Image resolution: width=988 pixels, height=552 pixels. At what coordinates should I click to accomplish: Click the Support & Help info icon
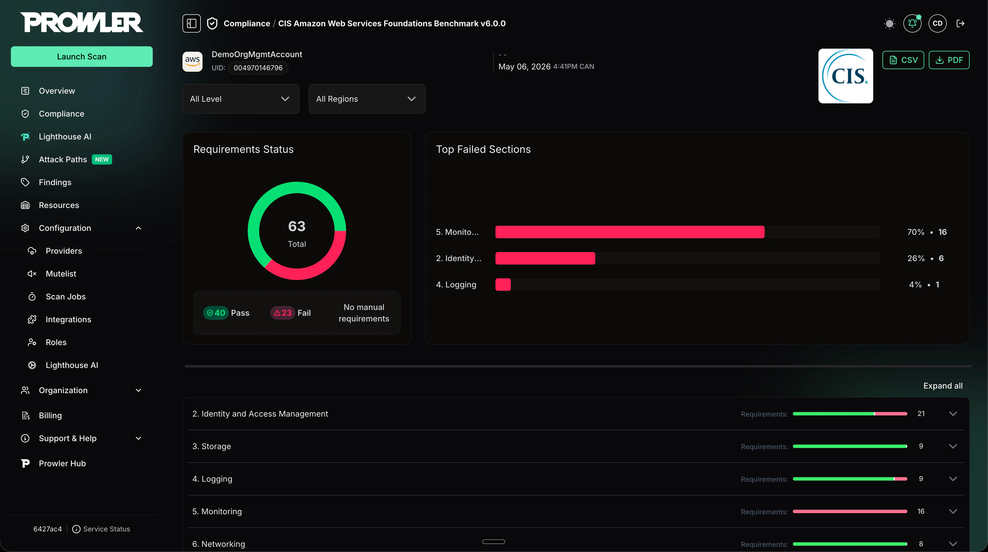(x=25, y=438)
